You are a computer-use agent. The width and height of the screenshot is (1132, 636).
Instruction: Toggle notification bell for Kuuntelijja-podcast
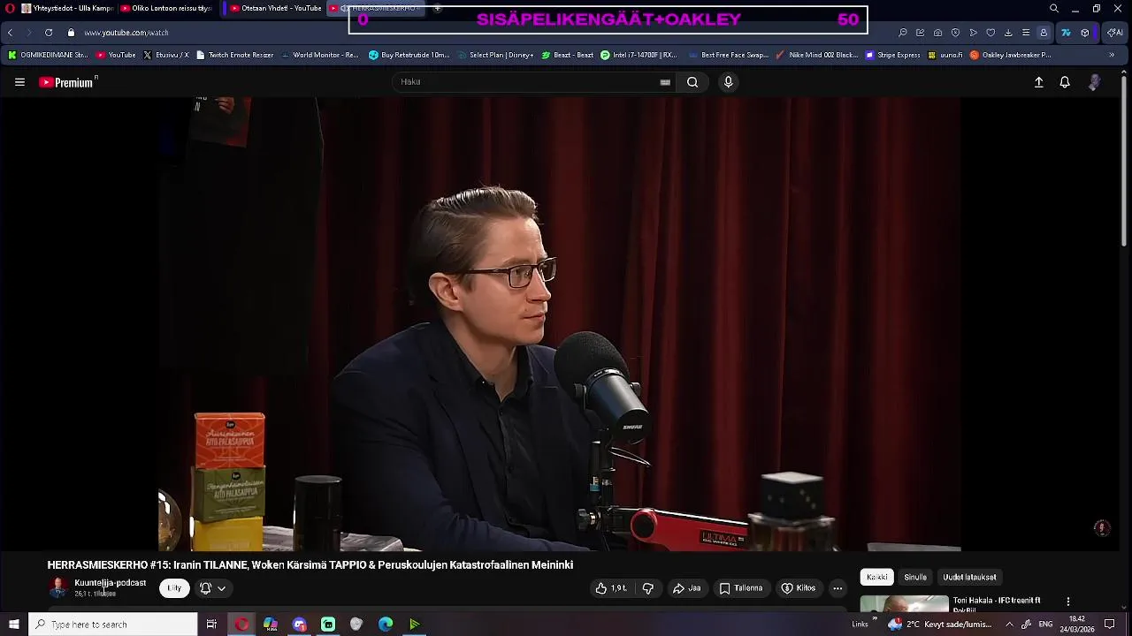point(205,588)
